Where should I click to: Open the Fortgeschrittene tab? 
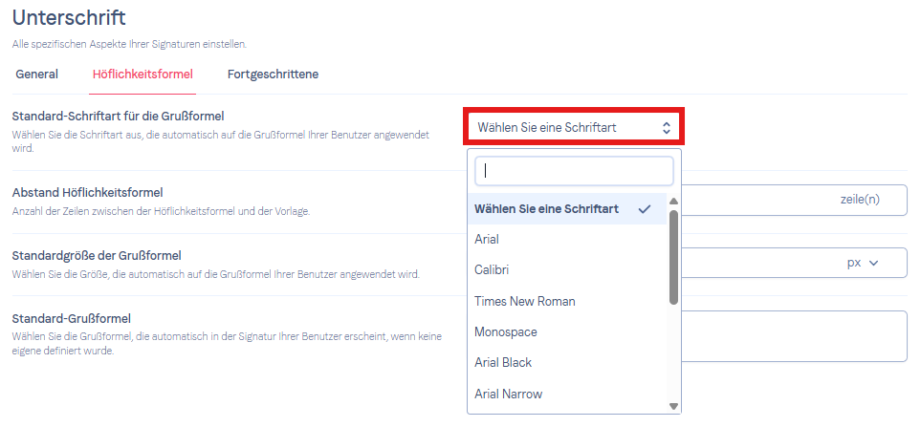274,75
